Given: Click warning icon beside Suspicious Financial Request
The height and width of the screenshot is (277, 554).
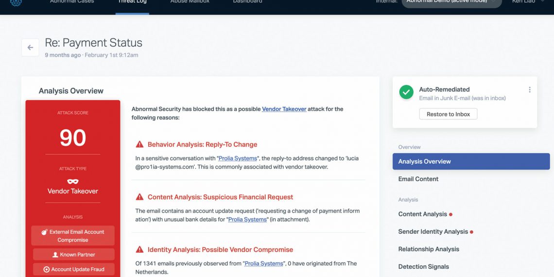Looking at the screenshot, I should [x=139, y=197].
